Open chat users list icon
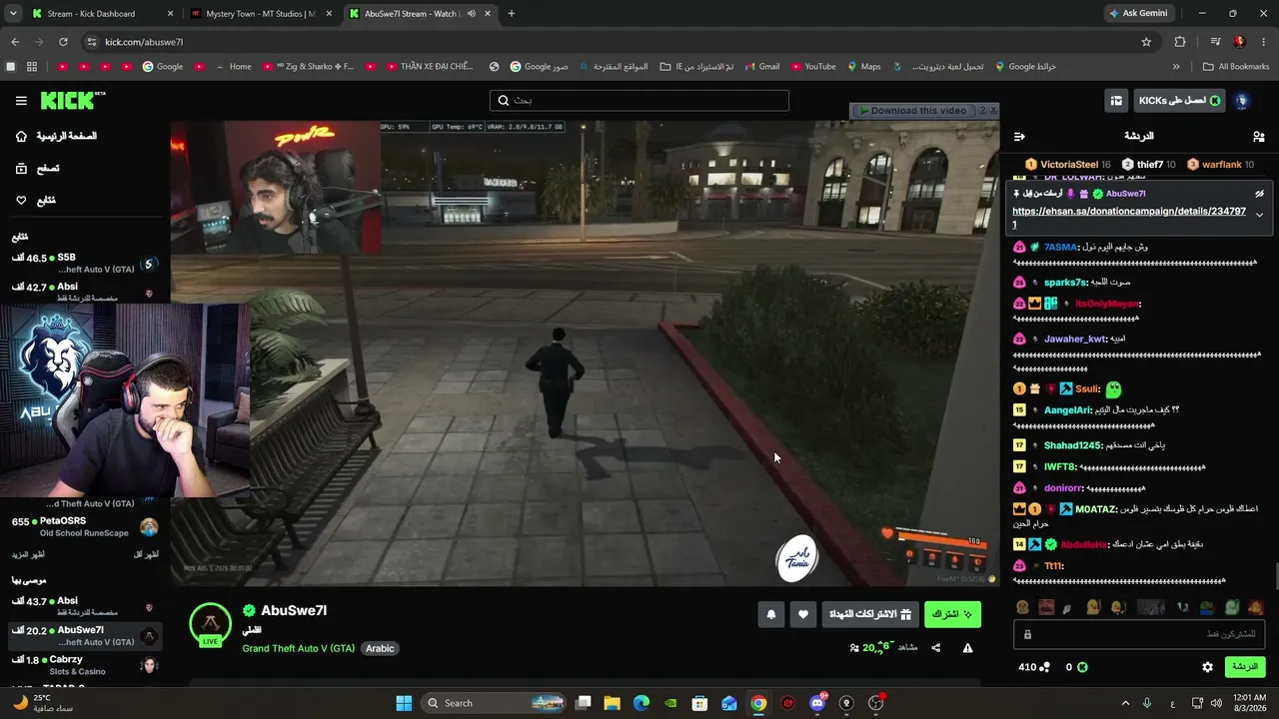The width and height of the screenshot is (1279, 719). pyautogui.click(x=1258, y=137)
